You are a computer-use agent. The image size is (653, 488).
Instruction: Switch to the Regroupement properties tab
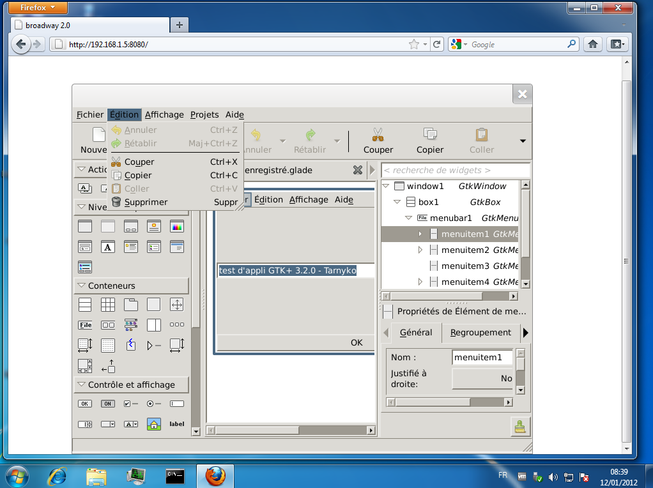pyautogui.click(x=480, y=332)
